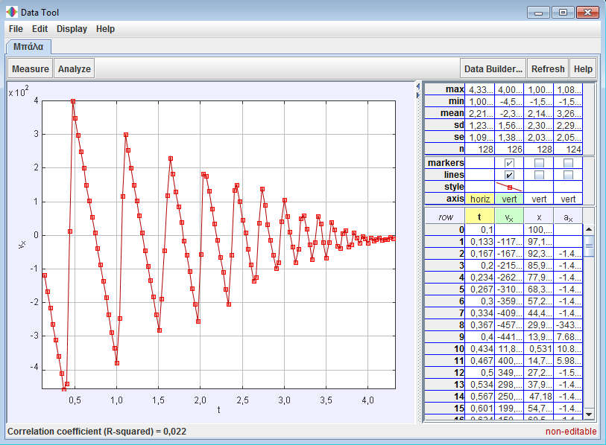Enable lines checkbox for x column
Screen dimensions: 606x445
(x=539, y=175)
